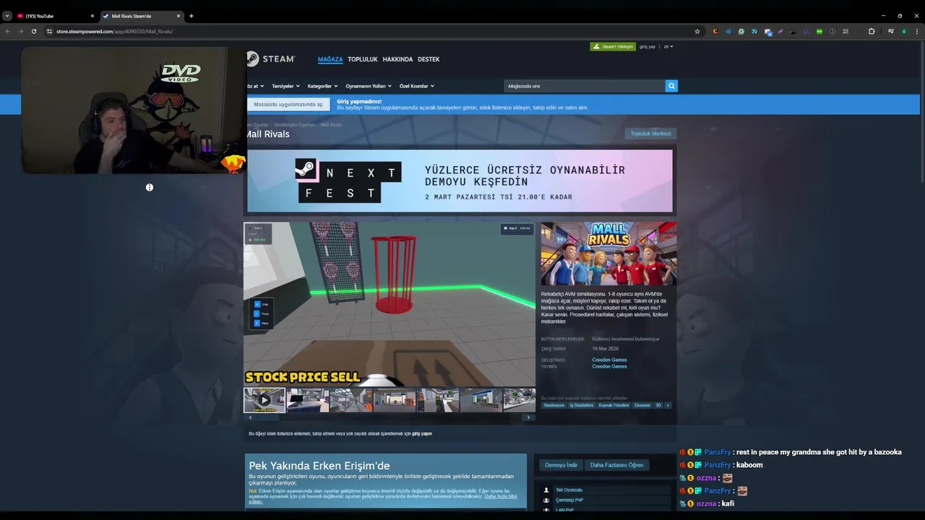The width and height of the screenshot is (925, 520).
Task: Click the site info icon in address bar
Action: pyautogui.click(x=49, y=31)
